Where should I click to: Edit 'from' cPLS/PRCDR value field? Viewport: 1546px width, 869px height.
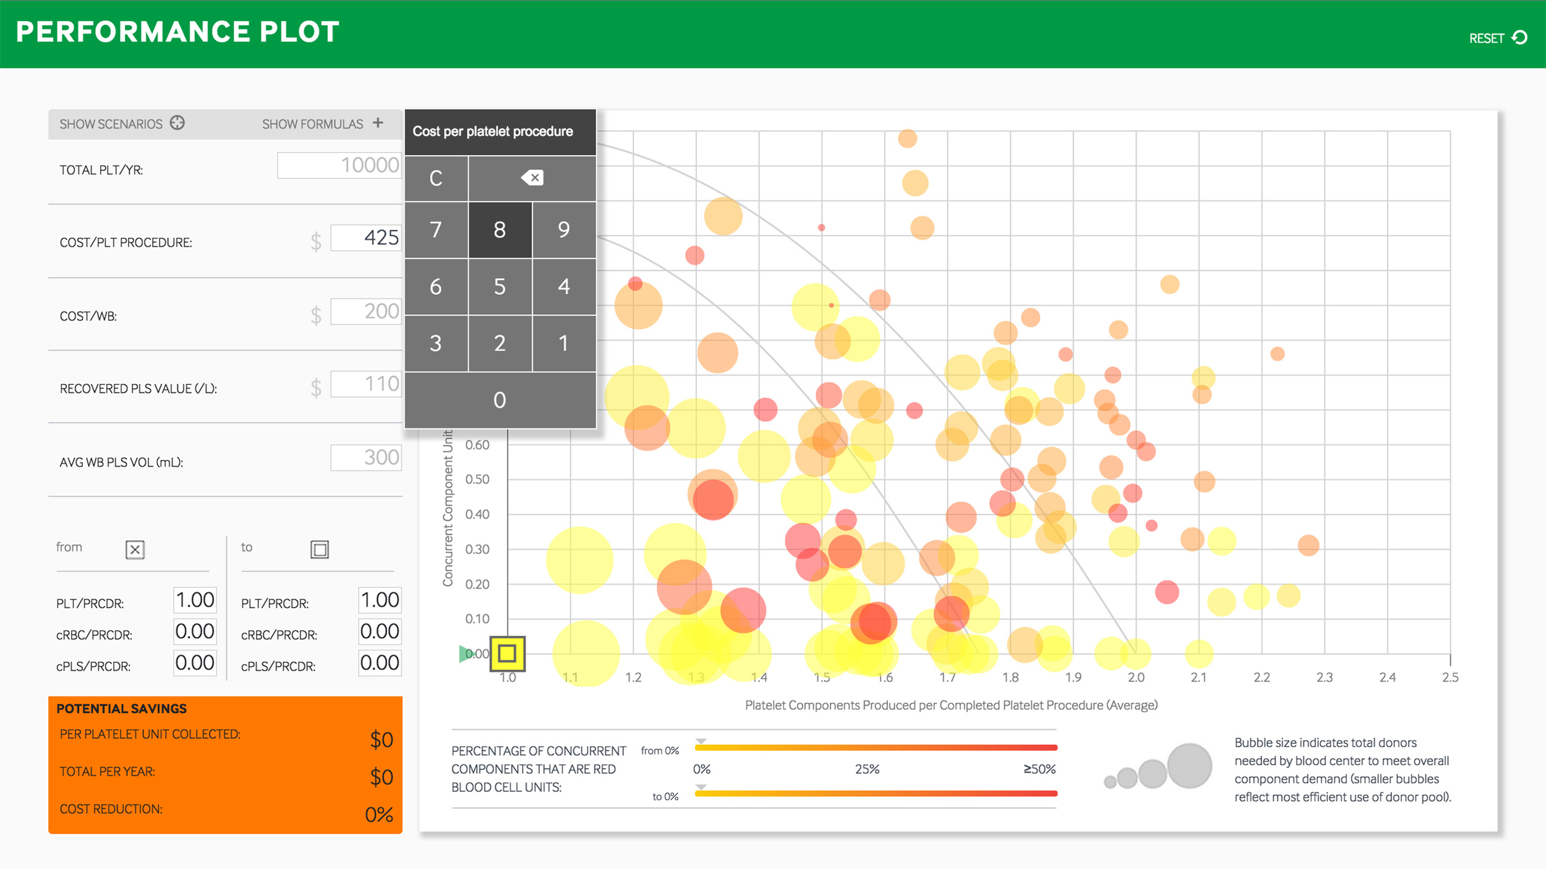195,663
